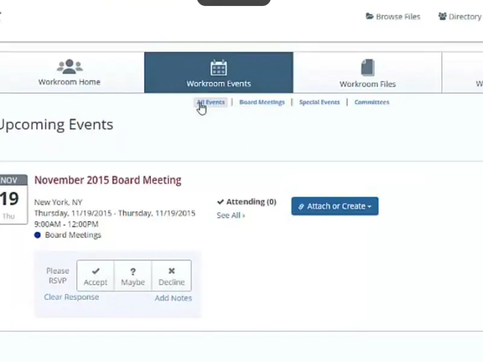Click Add Notes link

(173, 298)
